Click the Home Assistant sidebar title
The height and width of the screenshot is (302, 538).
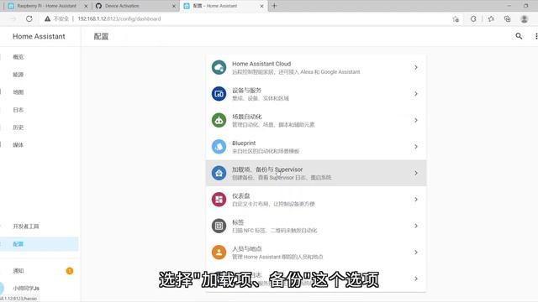point(39,36)
